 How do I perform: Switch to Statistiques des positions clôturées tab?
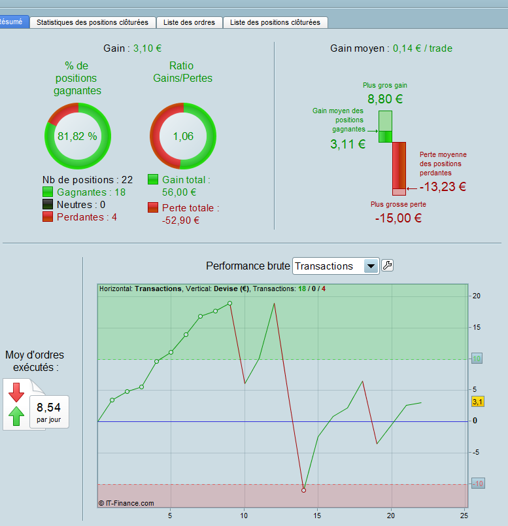pyautogui.click(x=93, y=22)
